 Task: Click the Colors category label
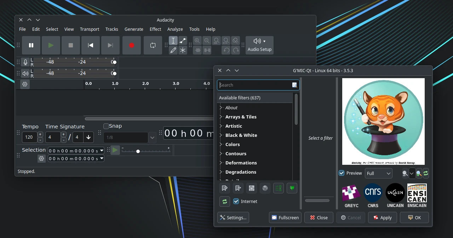tap(233, 144)
